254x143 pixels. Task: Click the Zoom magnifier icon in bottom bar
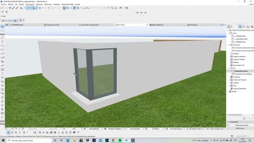[x=23, y=129]
